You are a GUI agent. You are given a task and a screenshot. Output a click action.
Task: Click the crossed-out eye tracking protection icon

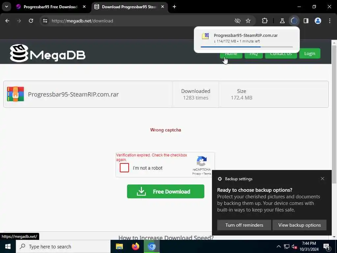(x=238, y=21)
